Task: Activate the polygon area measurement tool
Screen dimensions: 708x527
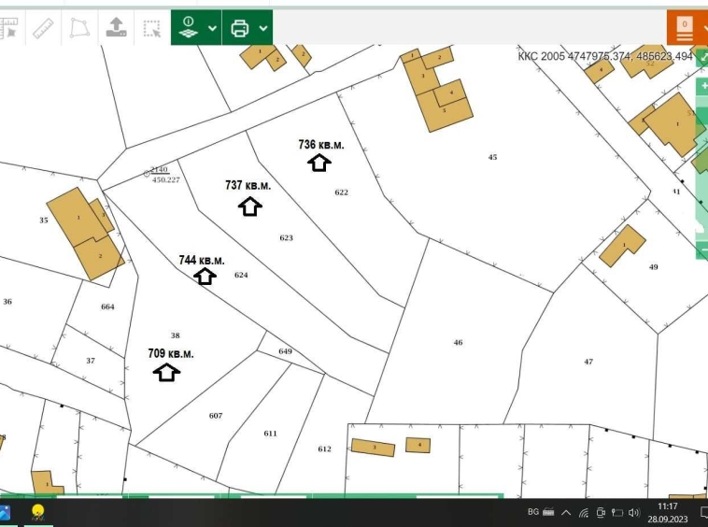Action: [78, 28]
